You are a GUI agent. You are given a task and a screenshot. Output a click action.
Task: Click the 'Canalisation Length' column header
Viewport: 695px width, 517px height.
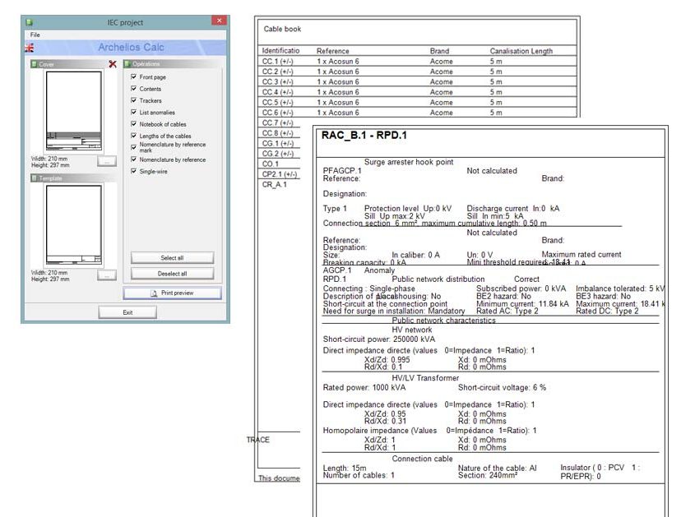coord(521,51)
